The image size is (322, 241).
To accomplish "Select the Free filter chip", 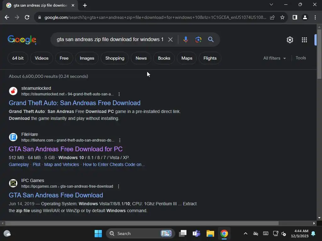I will pos(64,58).
